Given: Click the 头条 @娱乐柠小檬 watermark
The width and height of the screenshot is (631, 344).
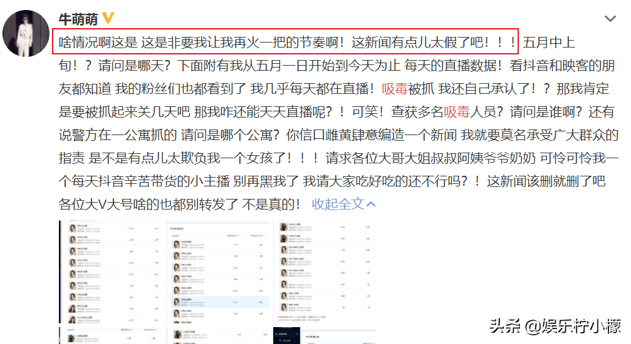Looking at the screenshot, I should 555,326.
